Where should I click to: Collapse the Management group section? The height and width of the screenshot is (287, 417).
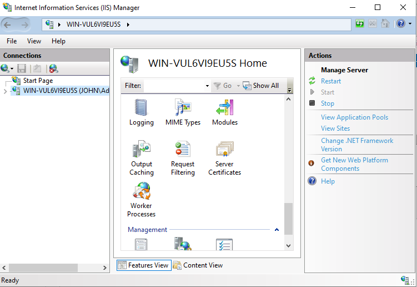(277, 230)
